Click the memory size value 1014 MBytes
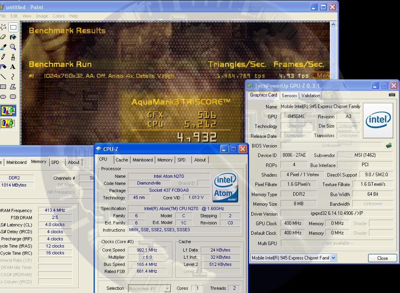This screenshot has height=293, width=400. 17,185
